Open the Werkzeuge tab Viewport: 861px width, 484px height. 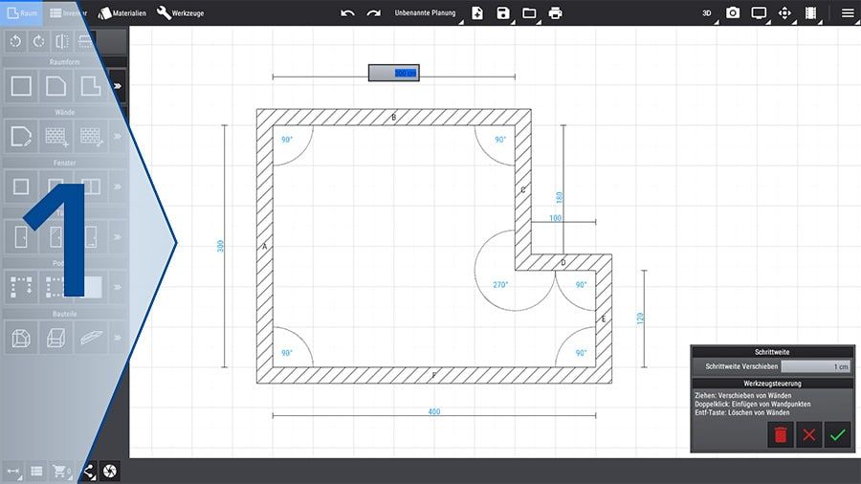click(180, 13)
